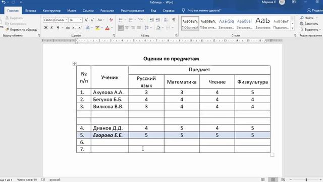The height and width of the screenshot is (182, 323).
Task: Open the Вставка tab
Action: 30,11
